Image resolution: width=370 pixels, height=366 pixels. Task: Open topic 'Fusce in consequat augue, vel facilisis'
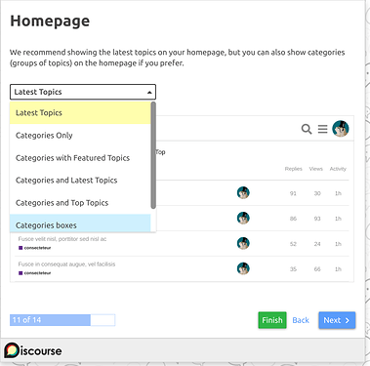[x=66, y=264]
